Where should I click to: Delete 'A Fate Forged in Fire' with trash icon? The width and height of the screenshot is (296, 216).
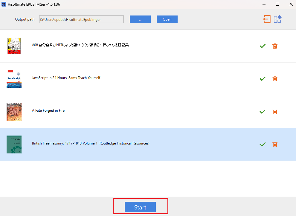[275, 111]
